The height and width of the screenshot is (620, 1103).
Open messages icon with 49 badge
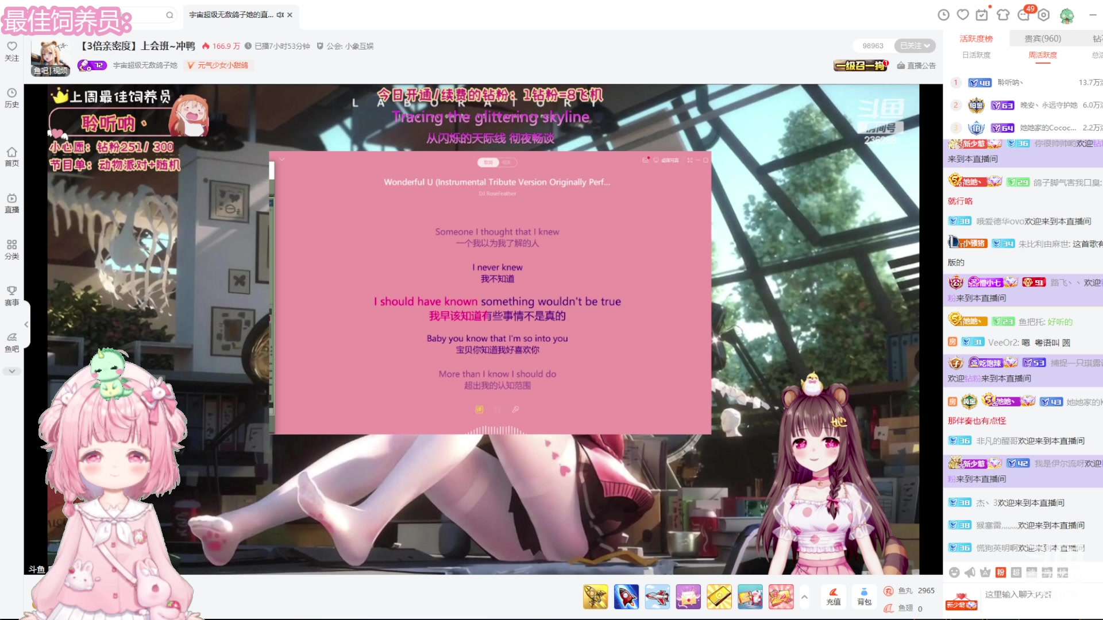[1024, 15]
